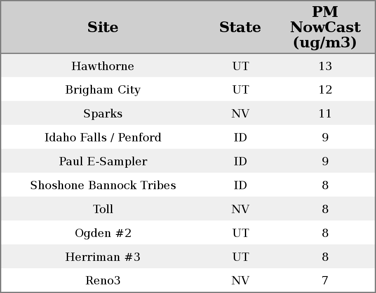This screenshot has height=293, width=376.
Task: Click the Herriman #3 site name
Action: (103, 257)
